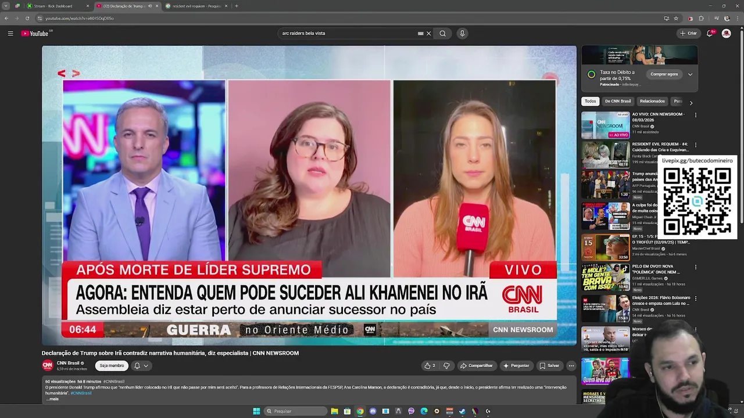
Task: Open Google Chrome from the taskbar
Action: [360, 411]
